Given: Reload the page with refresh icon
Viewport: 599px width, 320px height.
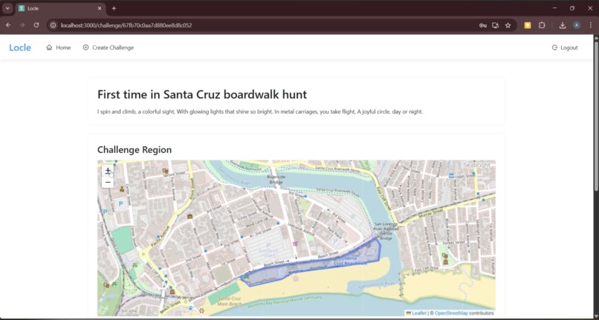Looking at the screenshot, I should click(36, 25).
